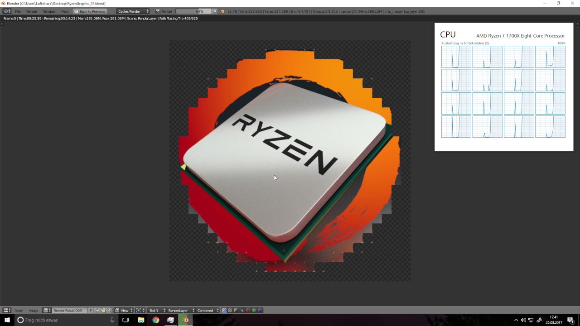Open the Help menu
The width and height of the screenshot is (580, 326).
tap(65, 11)
